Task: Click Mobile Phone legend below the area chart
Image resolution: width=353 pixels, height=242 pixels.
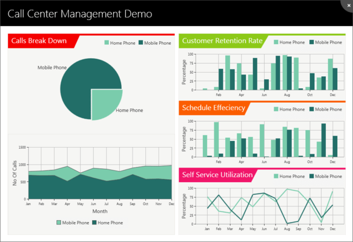Action: 73,223
